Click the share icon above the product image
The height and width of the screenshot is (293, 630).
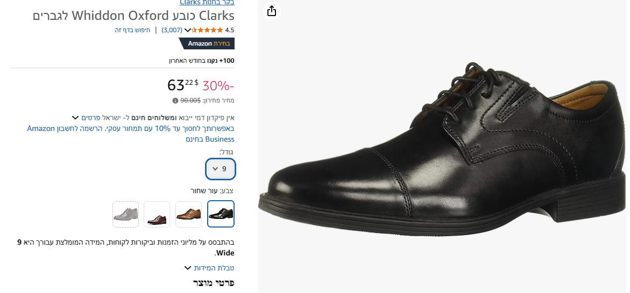272,11
